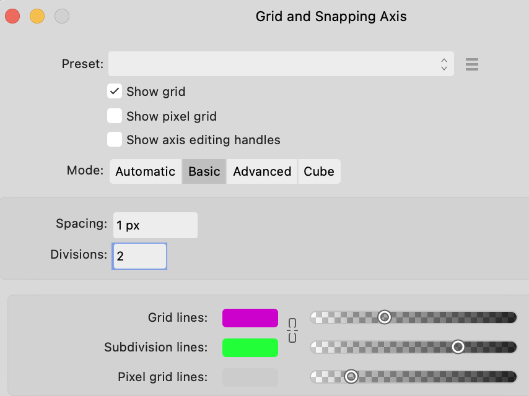Toggle the link icon between opacity sliders
Screen dimensions: 529x396
292,332
